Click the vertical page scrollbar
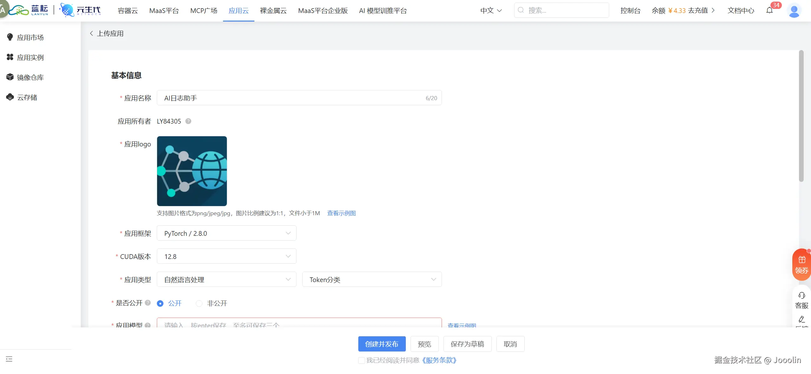 coord(801,116)
